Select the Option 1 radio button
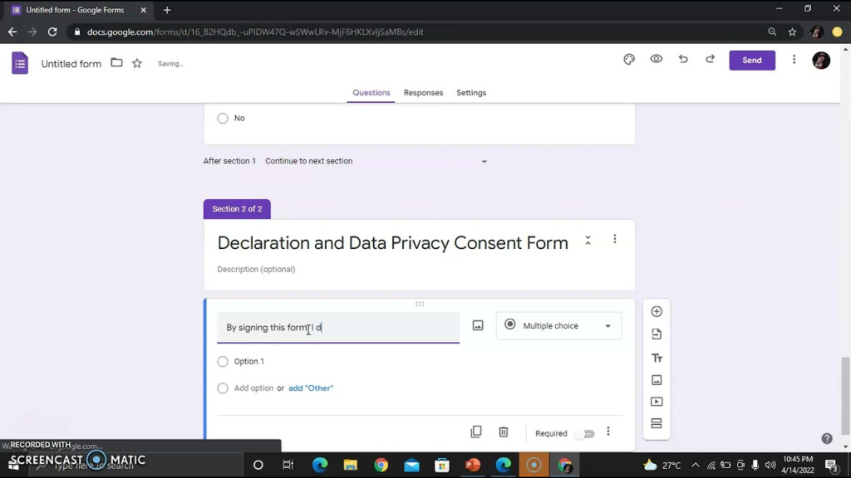Screen dimensions: 851x478 point(223,362)
